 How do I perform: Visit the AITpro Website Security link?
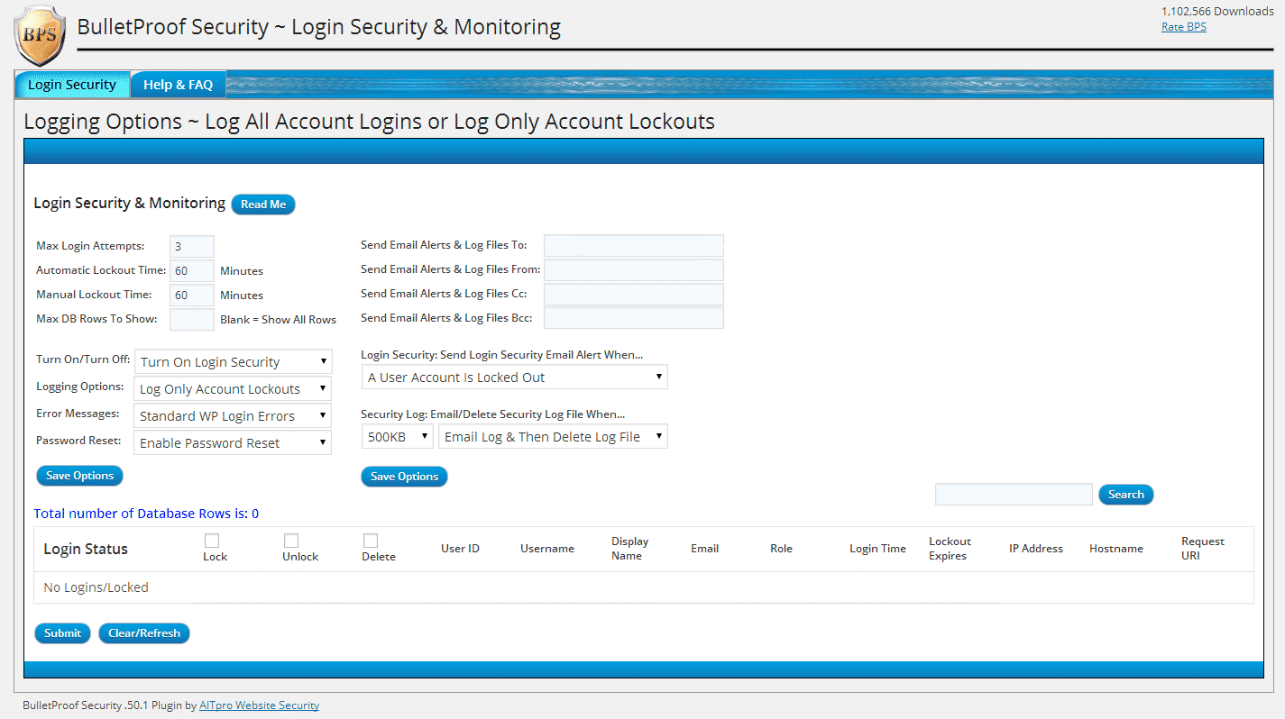(x=259, y=705)
